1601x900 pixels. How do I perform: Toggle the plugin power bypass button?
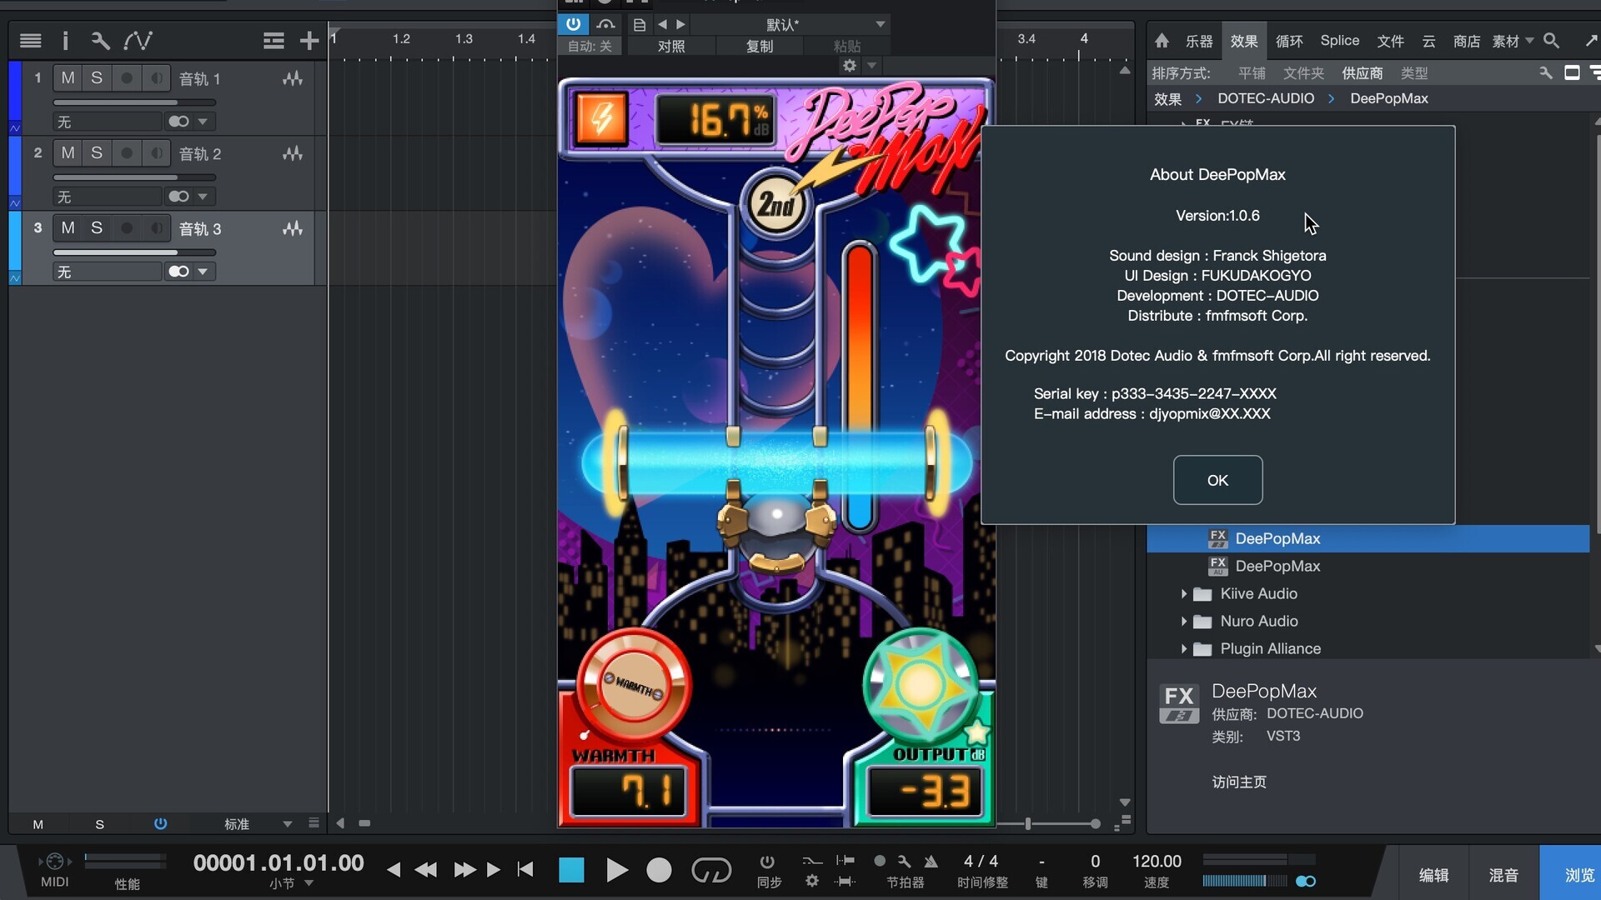click(x=573, y=24)
